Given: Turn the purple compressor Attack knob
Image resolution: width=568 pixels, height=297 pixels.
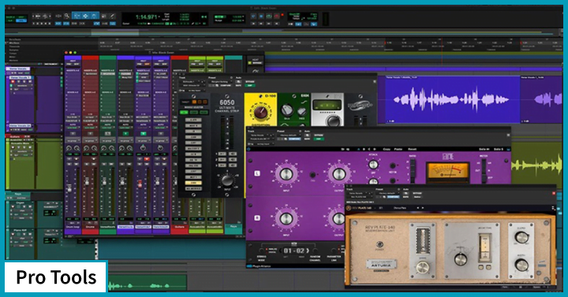Looking at the screenshot, I should tap(372, 165).
